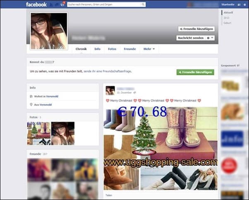
Task: Switch to the Chronik tab
Action: point(81,49)
